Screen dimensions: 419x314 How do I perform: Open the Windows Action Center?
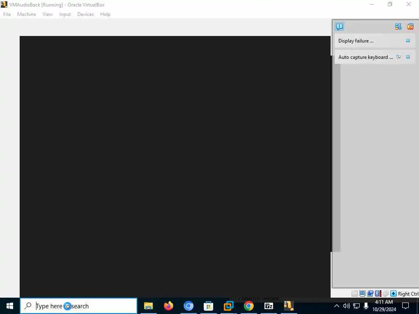405,306
